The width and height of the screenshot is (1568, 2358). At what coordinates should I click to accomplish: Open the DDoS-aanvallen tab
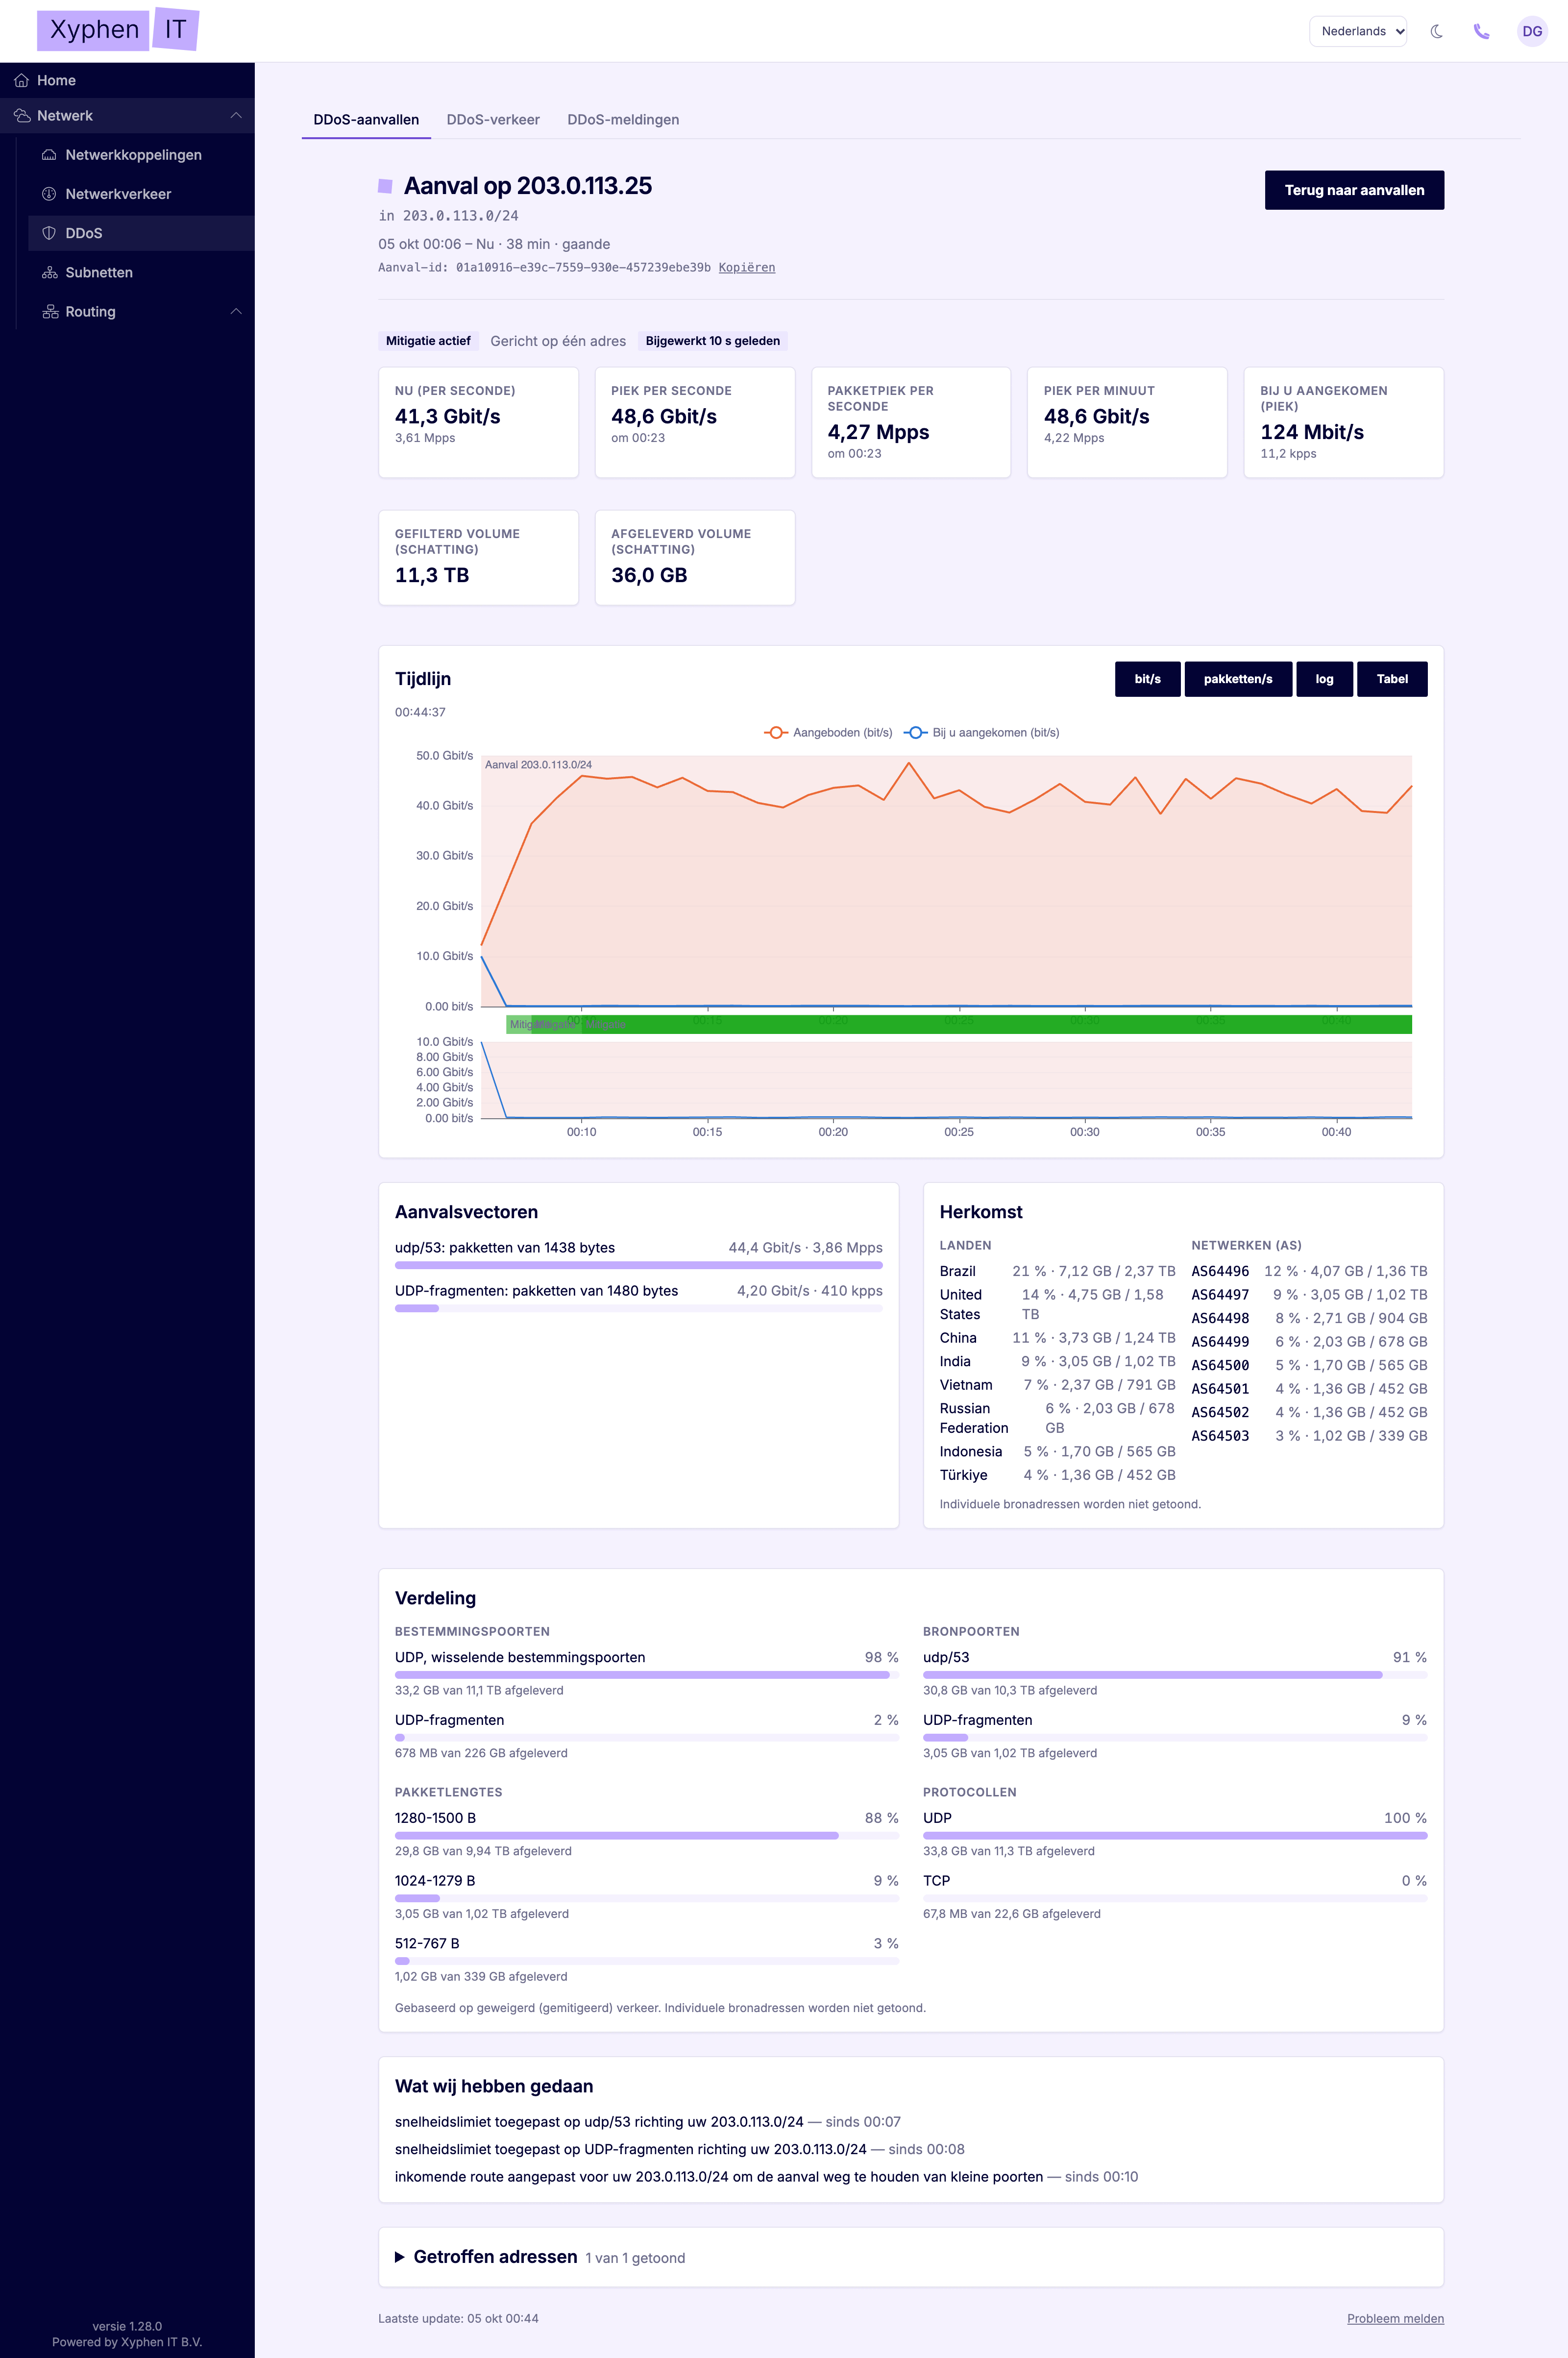366,120
